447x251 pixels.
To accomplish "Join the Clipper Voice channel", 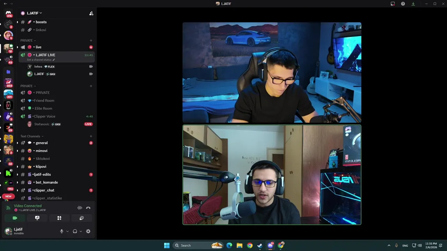I will (56, 116).
